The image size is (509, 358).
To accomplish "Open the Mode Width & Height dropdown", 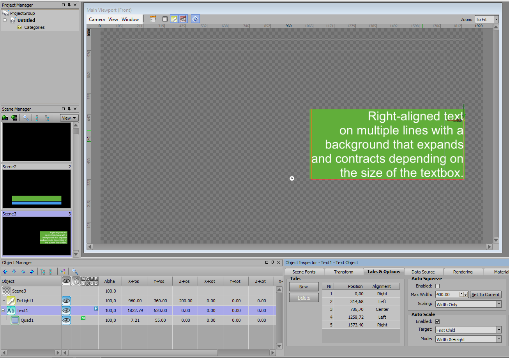I will (468, 339).
